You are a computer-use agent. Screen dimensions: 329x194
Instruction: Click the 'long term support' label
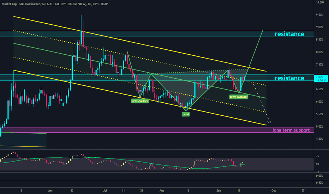[x=291, y=130]
